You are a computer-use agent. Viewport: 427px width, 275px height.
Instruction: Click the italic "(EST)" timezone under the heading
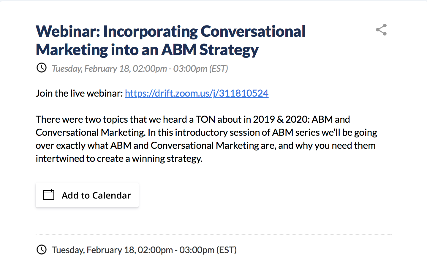click(x=219, y=69)
